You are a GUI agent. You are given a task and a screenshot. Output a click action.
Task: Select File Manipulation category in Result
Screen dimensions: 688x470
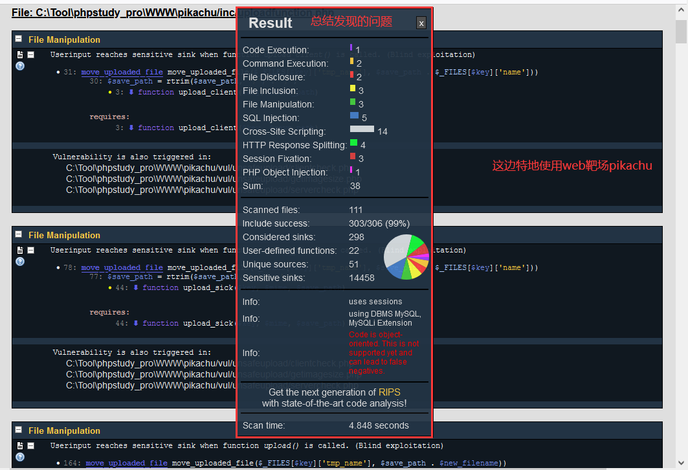(278, 104)
